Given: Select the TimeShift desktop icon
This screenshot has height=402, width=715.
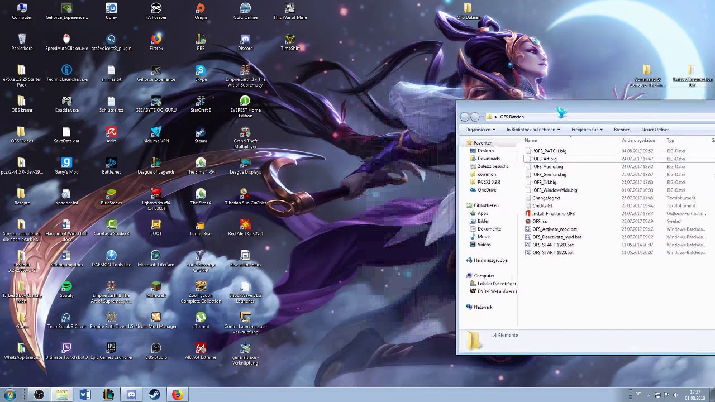Looking at the screenshot, I should pyautogui.click(x=290, y=42).
